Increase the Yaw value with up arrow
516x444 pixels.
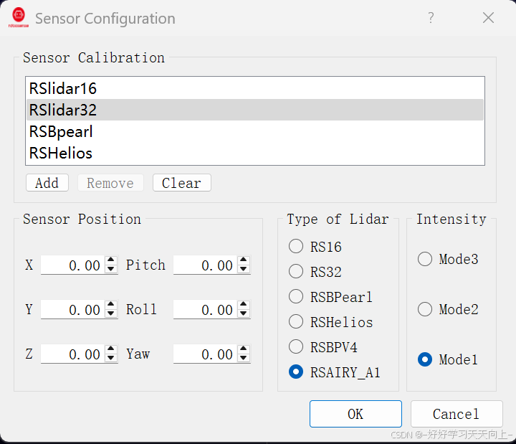244,350
